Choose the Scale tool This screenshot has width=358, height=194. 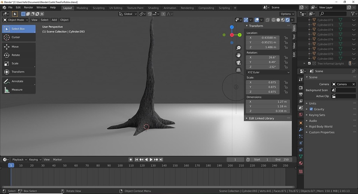(x=19, y=64)
